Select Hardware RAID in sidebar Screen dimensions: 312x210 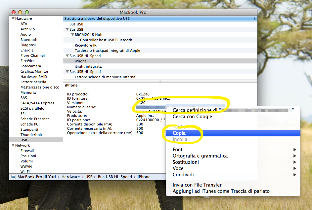tap(34, 77)
